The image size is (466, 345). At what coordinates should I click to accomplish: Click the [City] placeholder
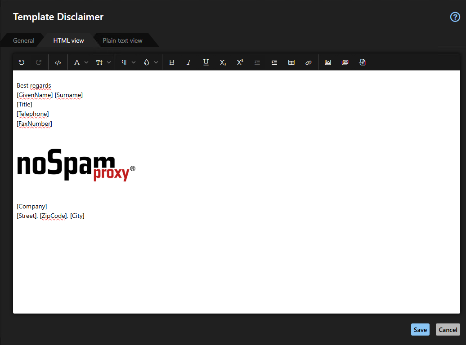(x=77, y=216)
